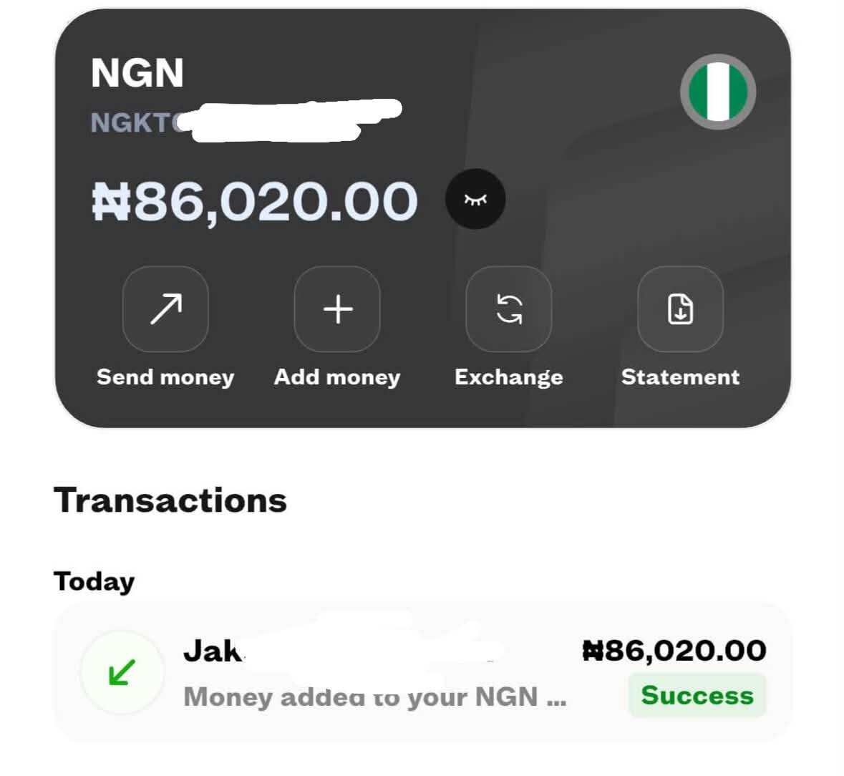This screenshot has height=776, width=844.
Task: Click the Exchange label text
Action: (509, 377)
